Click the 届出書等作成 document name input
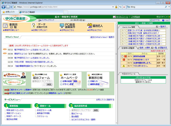 tap(82, 110)
